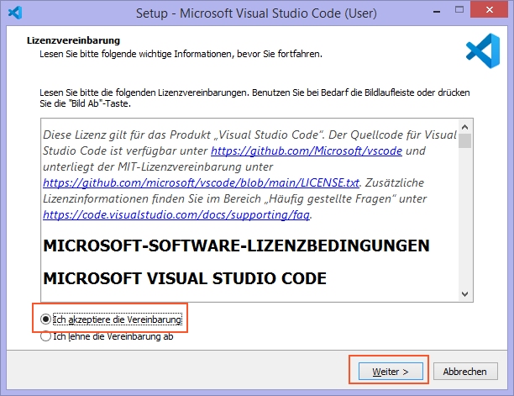Click 'MICROSOFT-SOFTWARE-LIZENZBEDINGUNGEN' heading in license text
The height and width of the screenshot is (396, 514).
(x=236, y=246)
